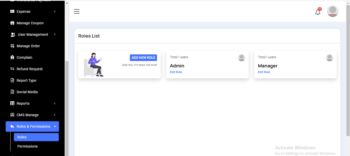Click the Refund Request arrows icon

(12, 69)
